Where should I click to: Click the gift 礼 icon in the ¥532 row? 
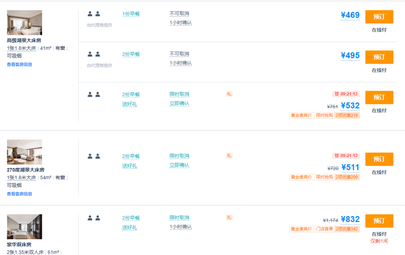[x=229, y=94]
